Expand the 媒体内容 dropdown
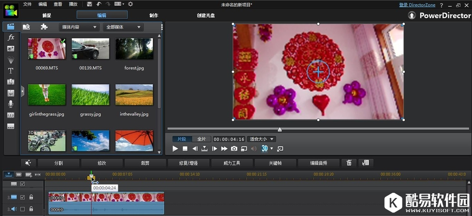This screenshot has height=216, width=472. click(x=78, y=27)
